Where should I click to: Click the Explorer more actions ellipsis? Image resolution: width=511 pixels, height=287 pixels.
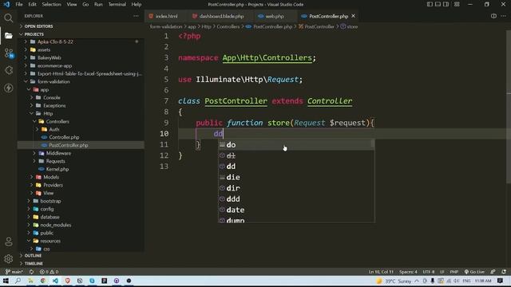[136, 16]
